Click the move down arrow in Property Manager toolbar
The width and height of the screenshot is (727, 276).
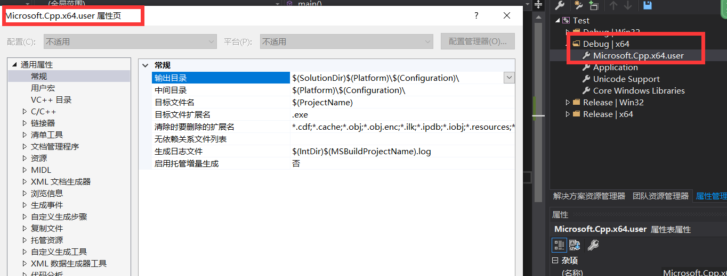628,5
